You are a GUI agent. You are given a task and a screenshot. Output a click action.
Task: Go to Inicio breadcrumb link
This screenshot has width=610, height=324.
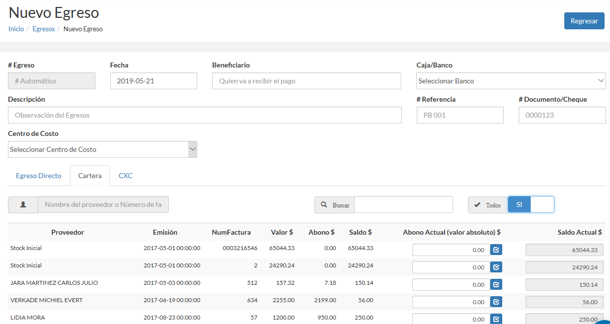pyautogui.click(x=16, y=29)
